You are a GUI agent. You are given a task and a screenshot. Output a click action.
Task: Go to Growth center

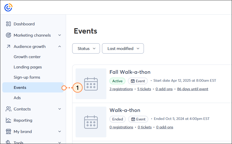[27, 57]
